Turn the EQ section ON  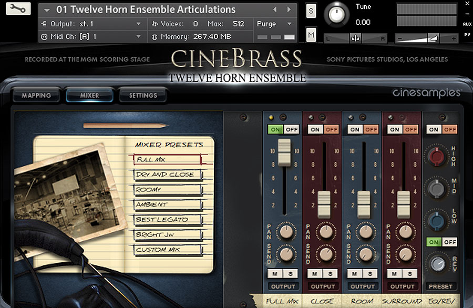point(434,129)
